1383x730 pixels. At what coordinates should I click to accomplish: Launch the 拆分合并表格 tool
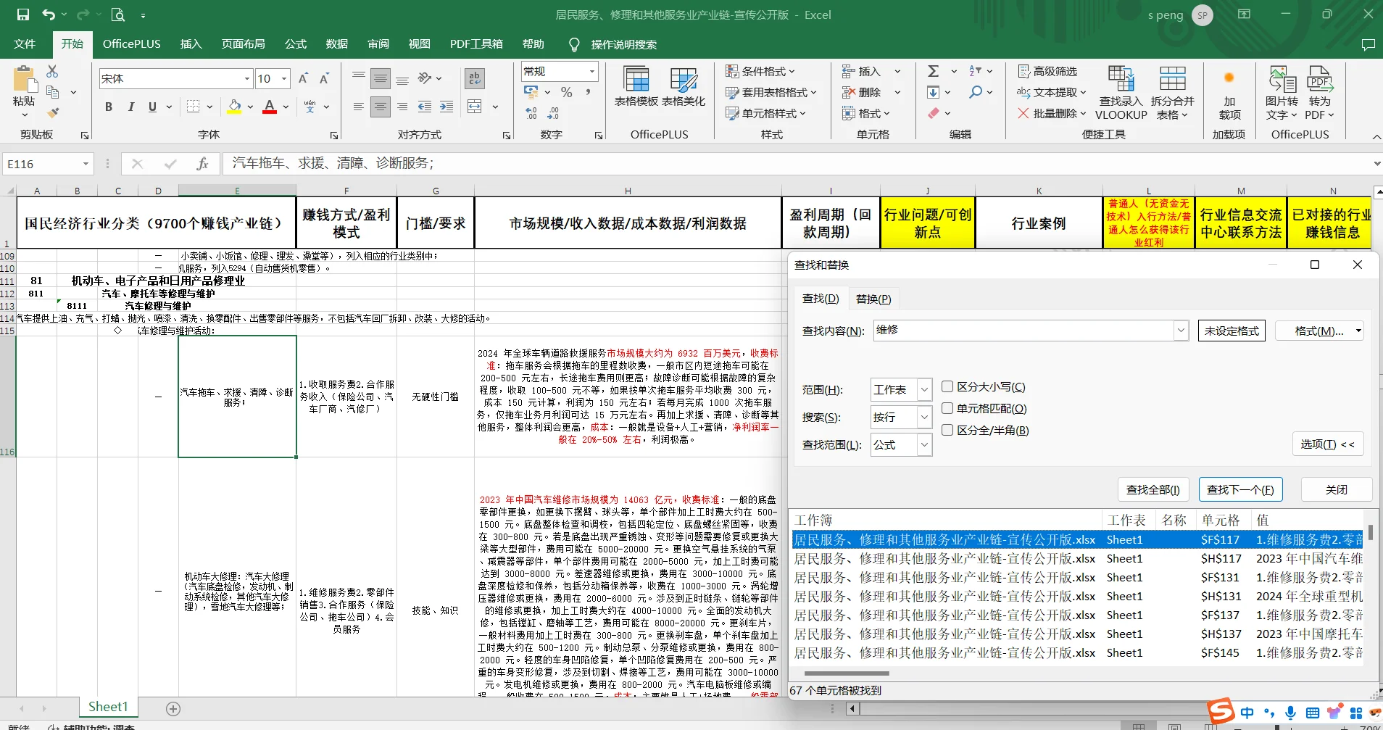(x=1171, y=92)
